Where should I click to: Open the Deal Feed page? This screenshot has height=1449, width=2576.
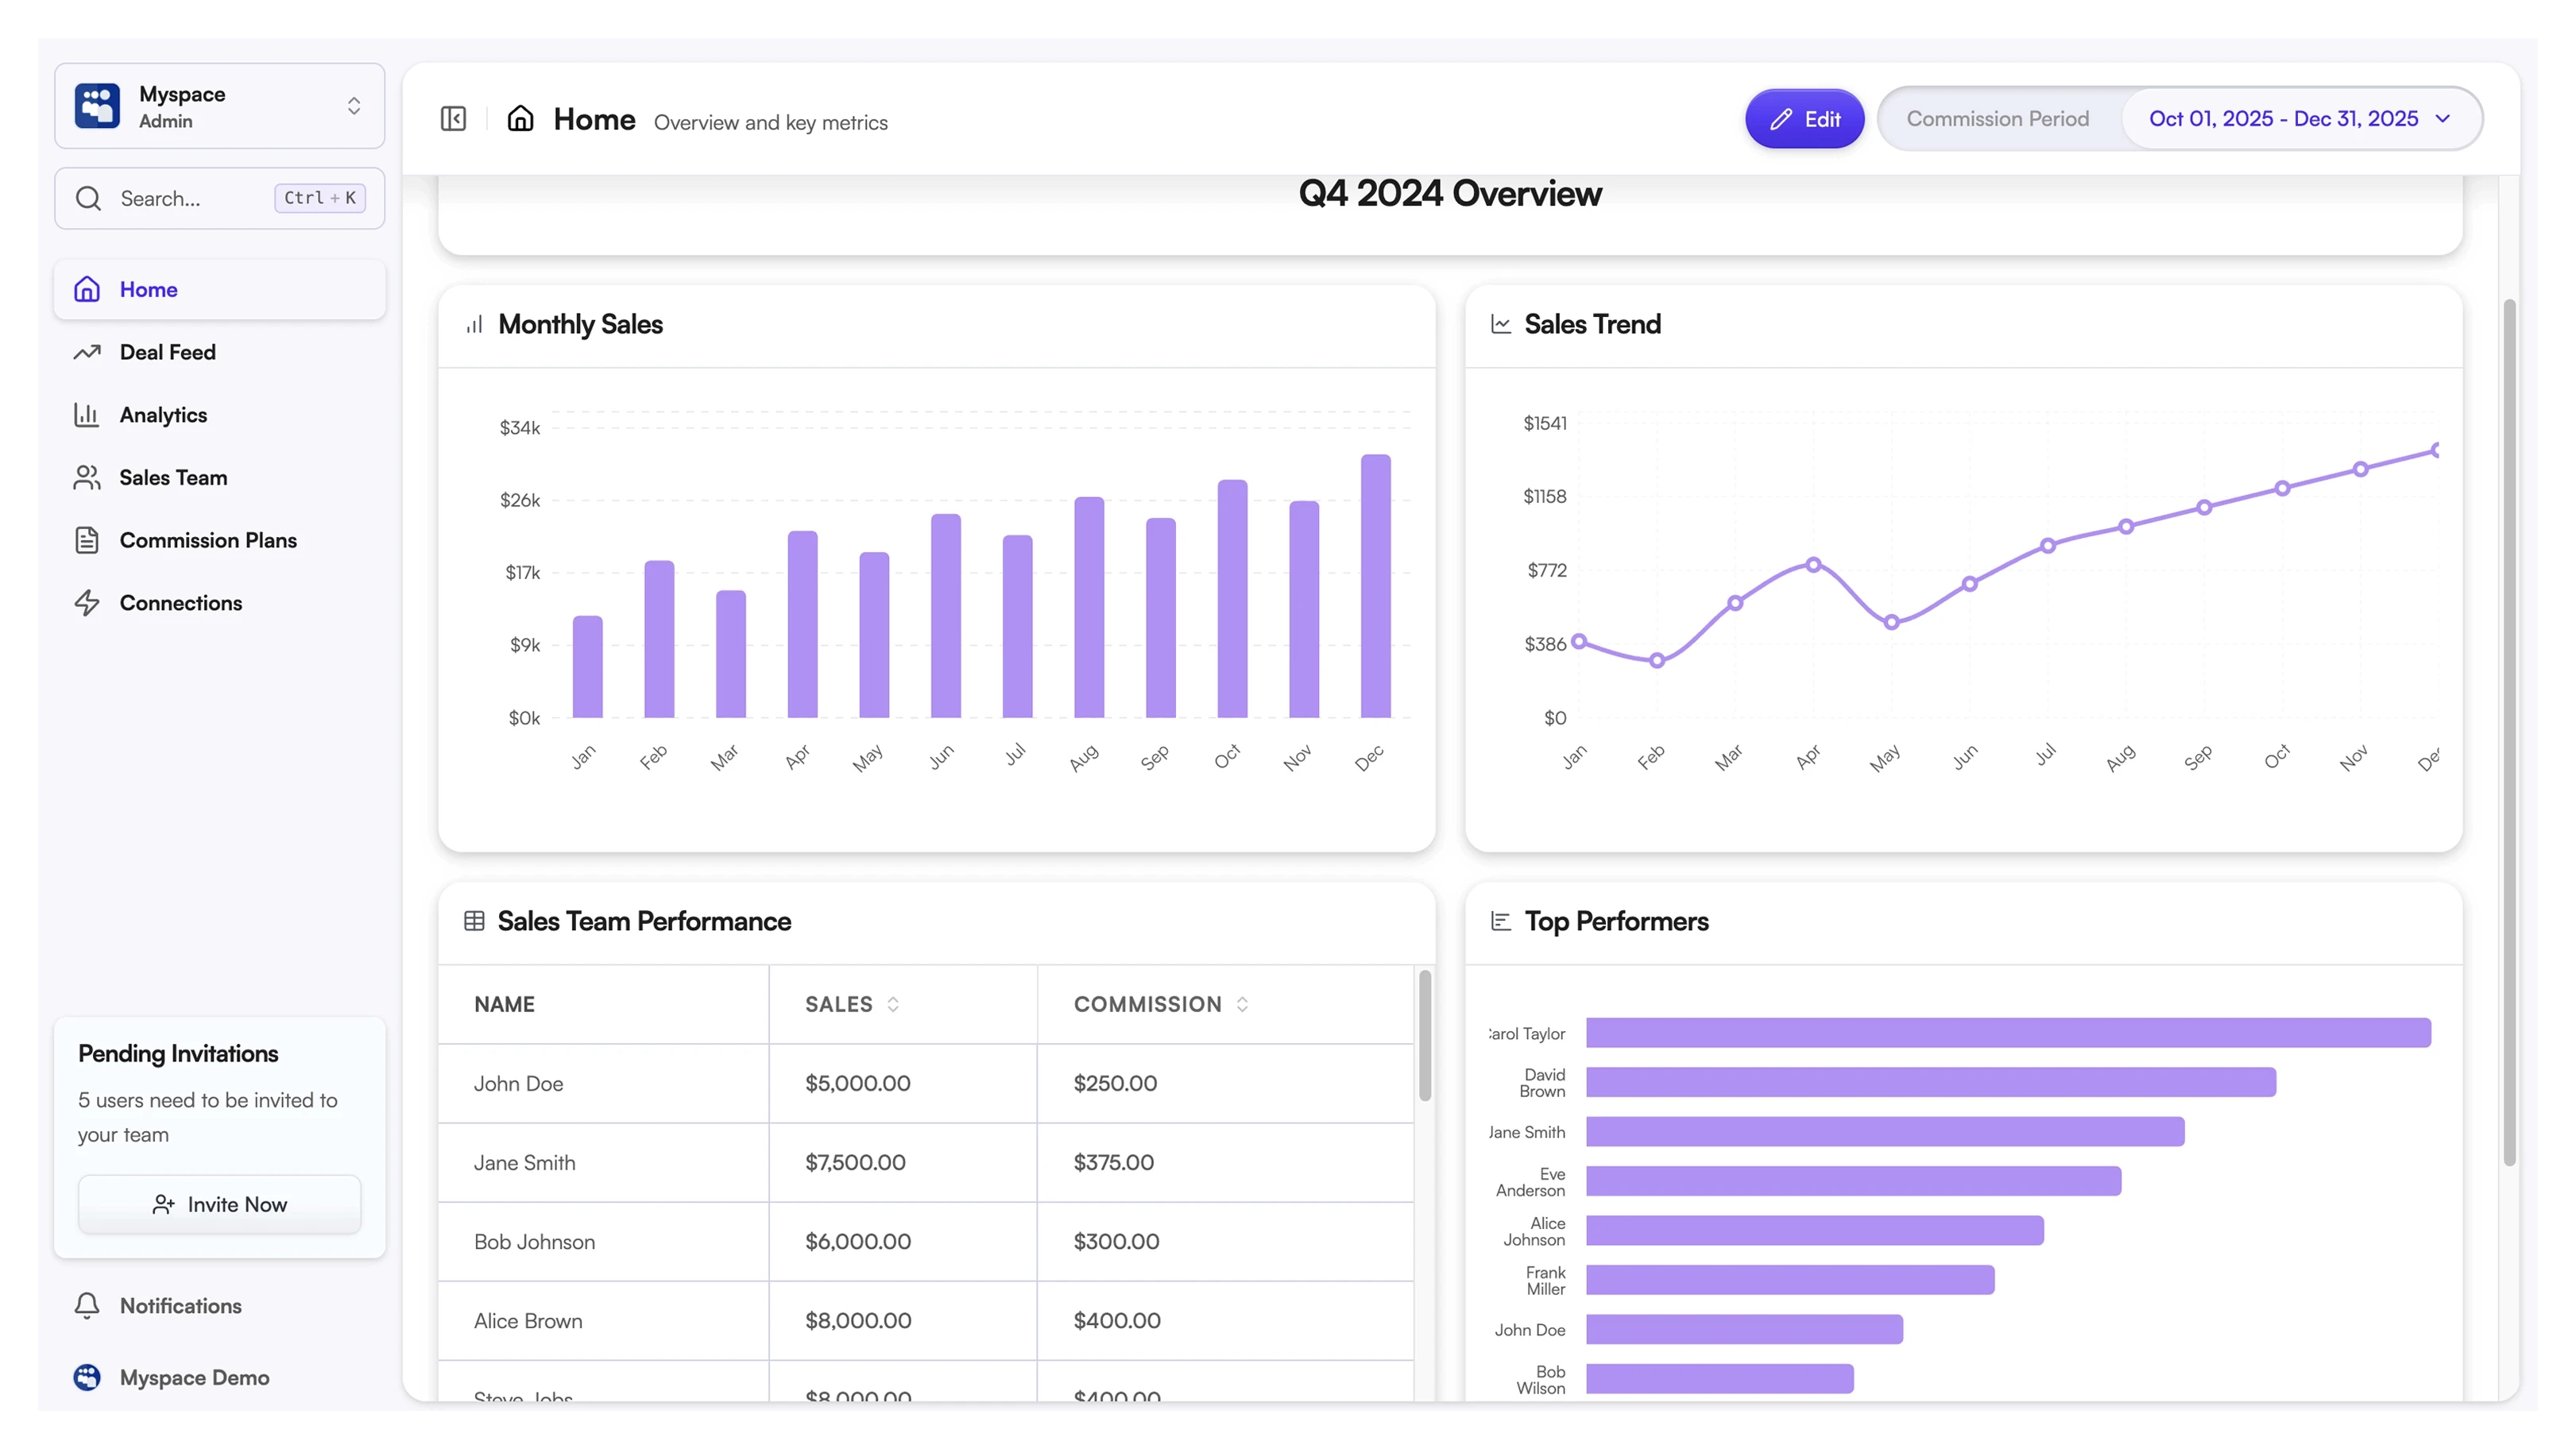167,352
